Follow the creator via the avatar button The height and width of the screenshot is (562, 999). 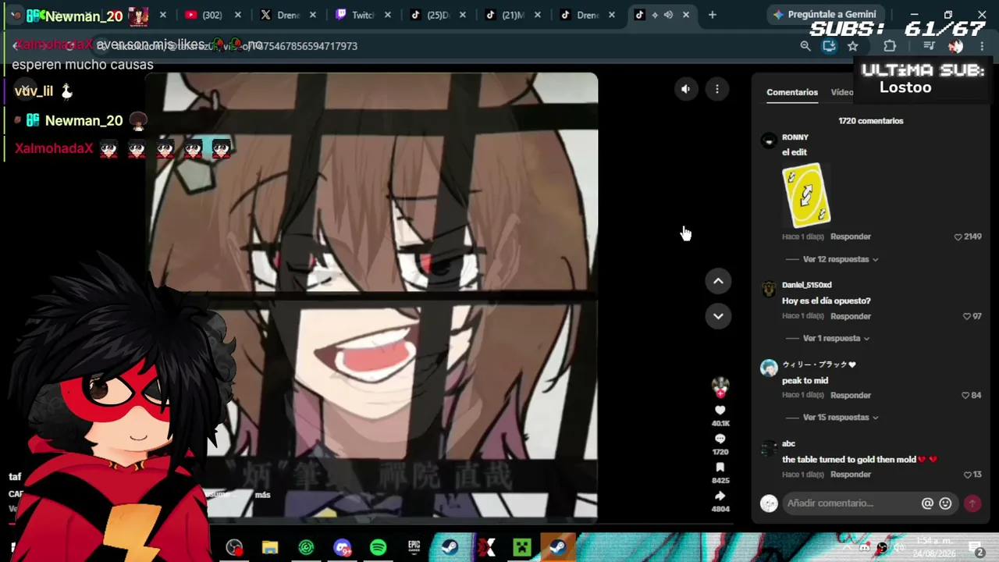tap(720, 386)
